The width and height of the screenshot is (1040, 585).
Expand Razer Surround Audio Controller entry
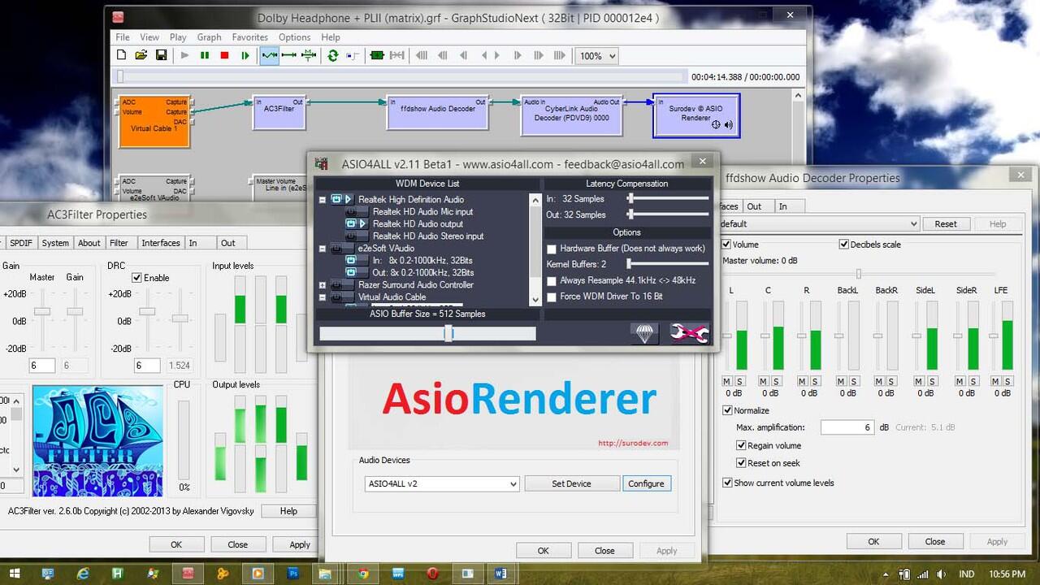pos(323,284)
